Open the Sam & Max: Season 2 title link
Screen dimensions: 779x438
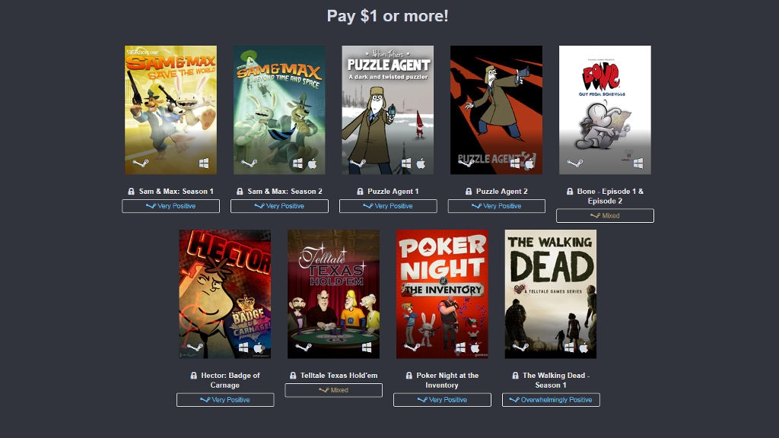(x=285, y=191)
